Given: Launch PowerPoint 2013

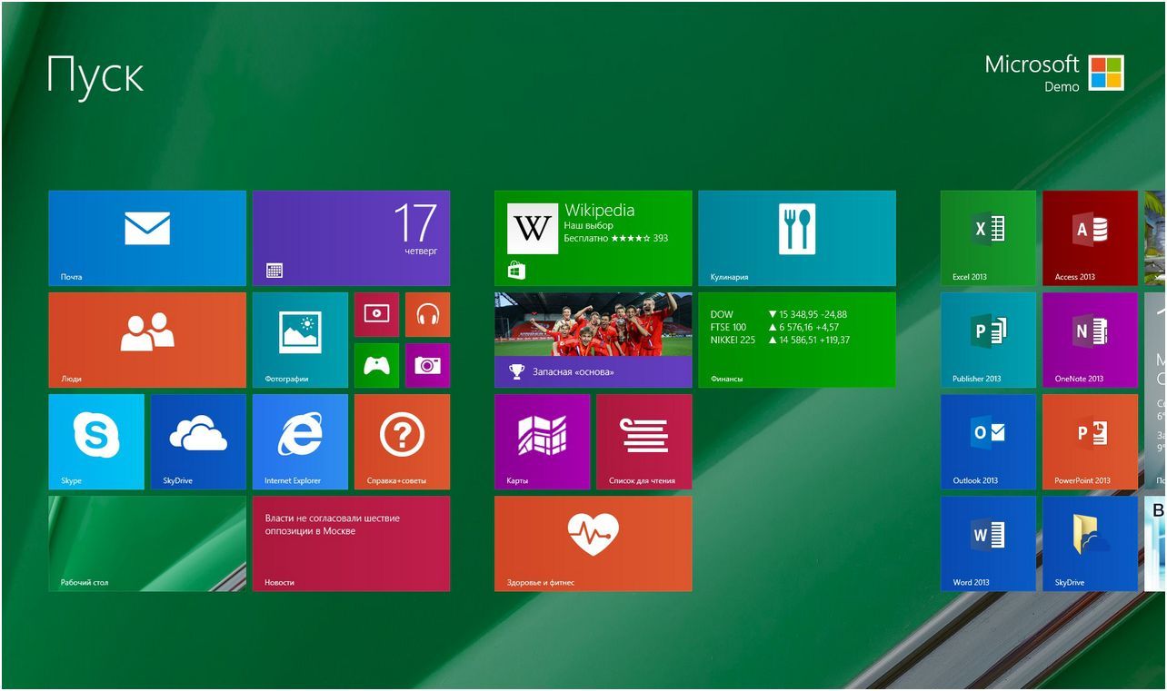Looking at the screenshot, I should tap(1090, 441).
